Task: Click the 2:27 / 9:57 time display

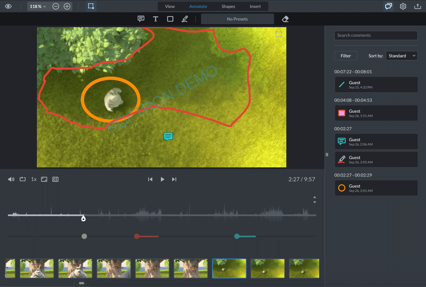Action: point(302,179)
